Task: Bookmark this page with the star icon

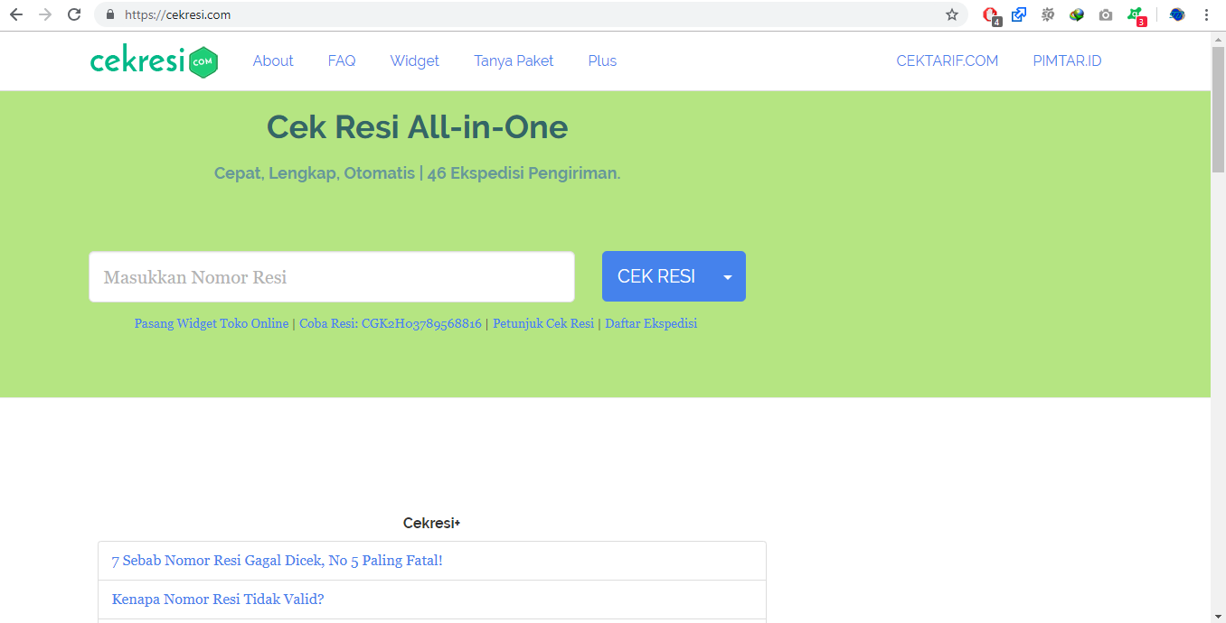Action: [951, 14]
